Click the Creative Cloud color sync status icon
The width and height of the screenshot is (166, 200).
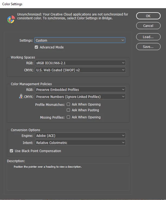(11, 19)
